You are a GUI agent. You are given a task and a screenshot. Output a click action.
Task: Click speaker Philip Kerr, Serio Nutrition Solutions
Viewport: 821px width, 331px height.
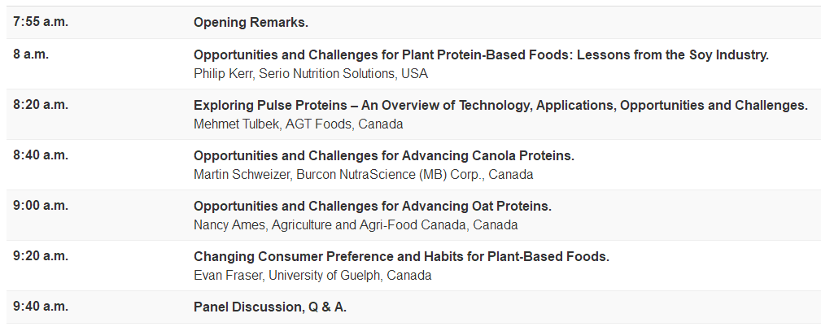[x=310, y=74]
